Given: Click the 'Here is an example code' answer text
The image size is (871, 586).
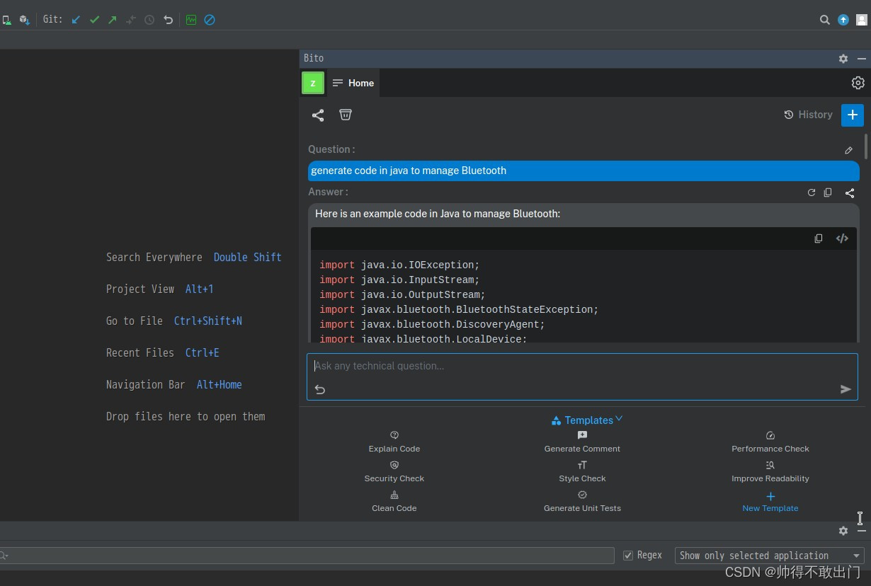Looking at the screenshot, I should [438, 214].
